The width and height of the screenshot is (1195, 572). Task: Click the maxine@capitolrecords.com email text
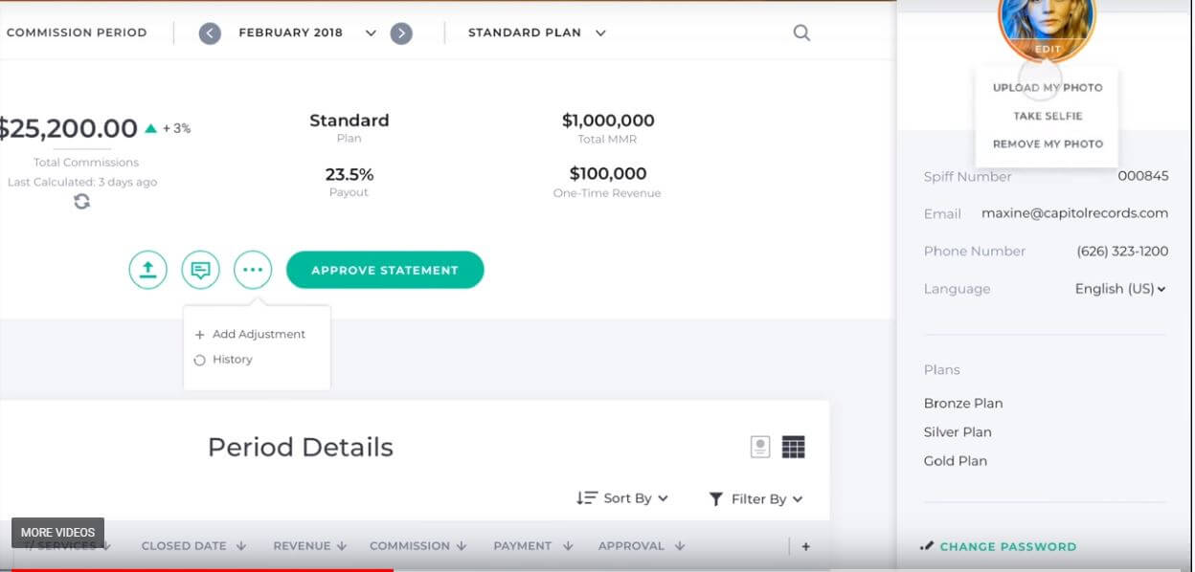1074,213
